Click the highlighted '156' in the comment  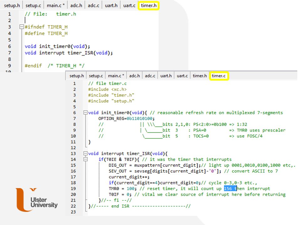coord(228,188)
